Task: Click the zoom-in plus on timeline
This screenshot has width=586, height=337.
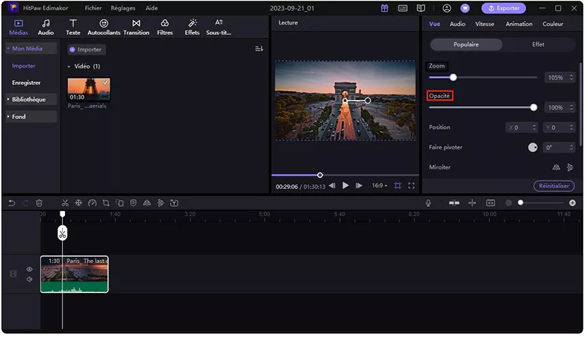Action: [x=572, y=203]
